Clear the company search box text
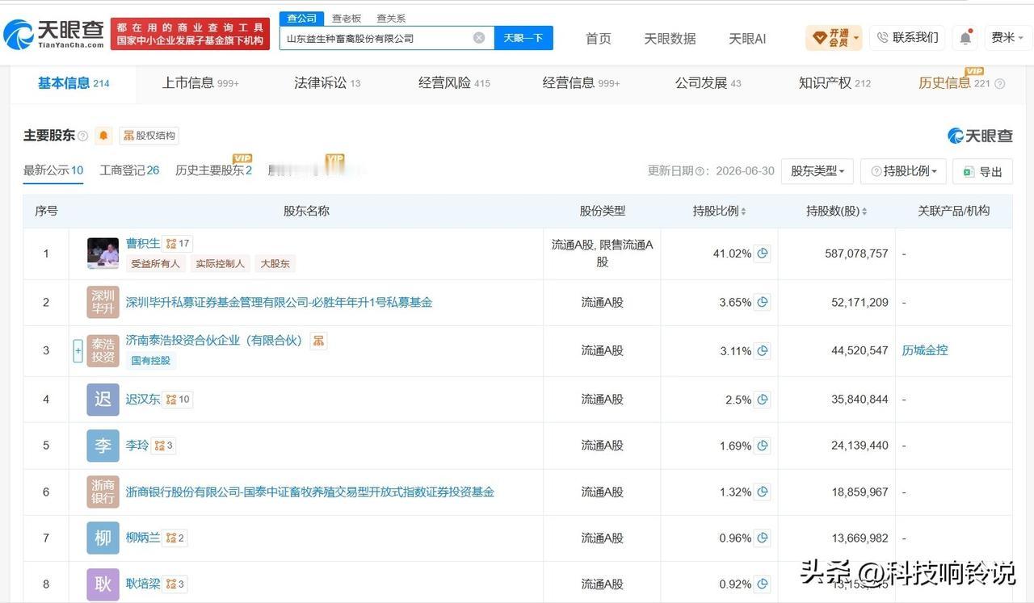This screenshot has width=1034, height=603. 479,38
